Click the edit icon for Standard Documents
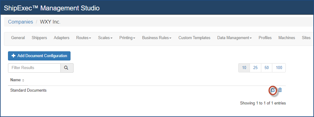Screen dimensions: 314x117 [273, 90]
